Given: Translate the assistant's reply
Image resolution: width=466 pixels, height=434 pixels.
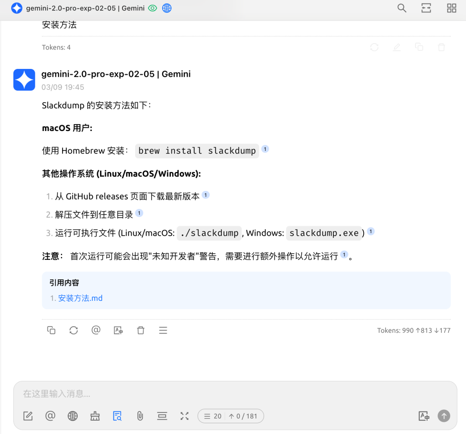Looking at the screenshot, I should point(118,330).
